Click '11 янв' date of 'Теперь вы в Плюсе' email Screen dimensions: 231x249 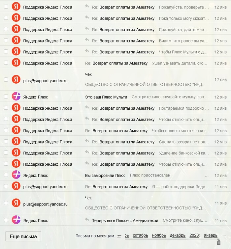tap(220, 221)
